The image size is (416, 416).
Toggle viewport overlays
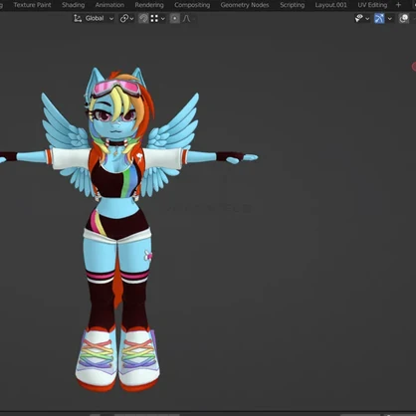click(404, 19)
